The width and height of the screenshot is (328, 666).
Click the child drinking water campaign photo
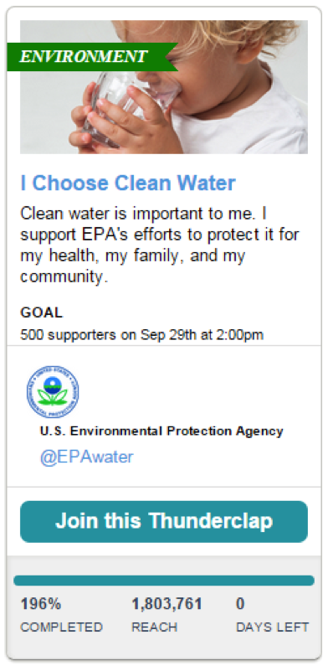[x=164, y=87]
